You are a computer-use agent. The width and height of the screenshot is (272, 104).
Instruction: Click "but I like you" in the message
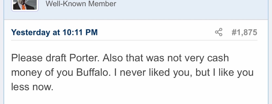[225, 73]
